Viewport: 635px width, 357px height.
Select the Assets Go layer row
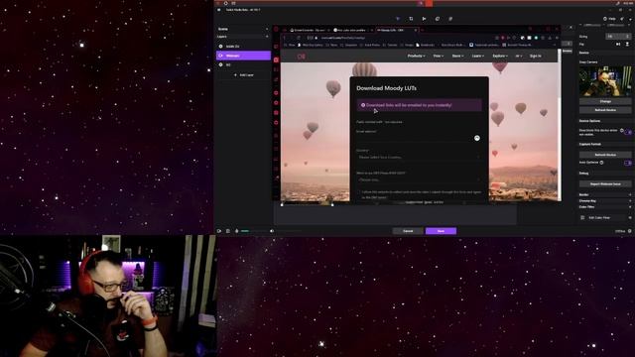click(x=243, y=47)
